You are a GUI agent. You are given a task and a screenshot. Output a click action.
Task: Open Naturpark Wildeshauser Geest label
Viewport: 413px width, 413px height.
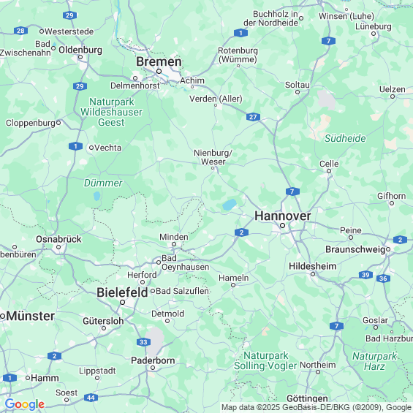111,112
